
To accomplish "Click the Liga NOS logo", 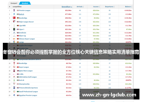I will pos(14,26).
